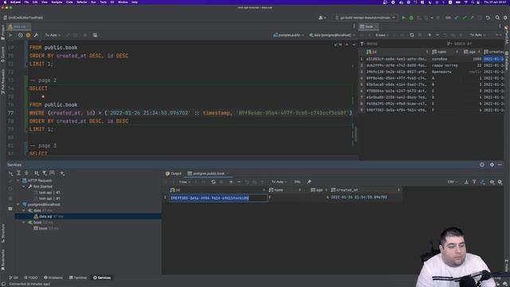Select data.sql node in Services tree
This screenshot has height=287, width=510.
tap(88, 216)
